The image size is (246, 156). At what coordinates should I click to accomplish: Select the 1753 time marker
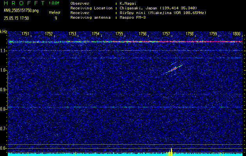coord(72,34)
